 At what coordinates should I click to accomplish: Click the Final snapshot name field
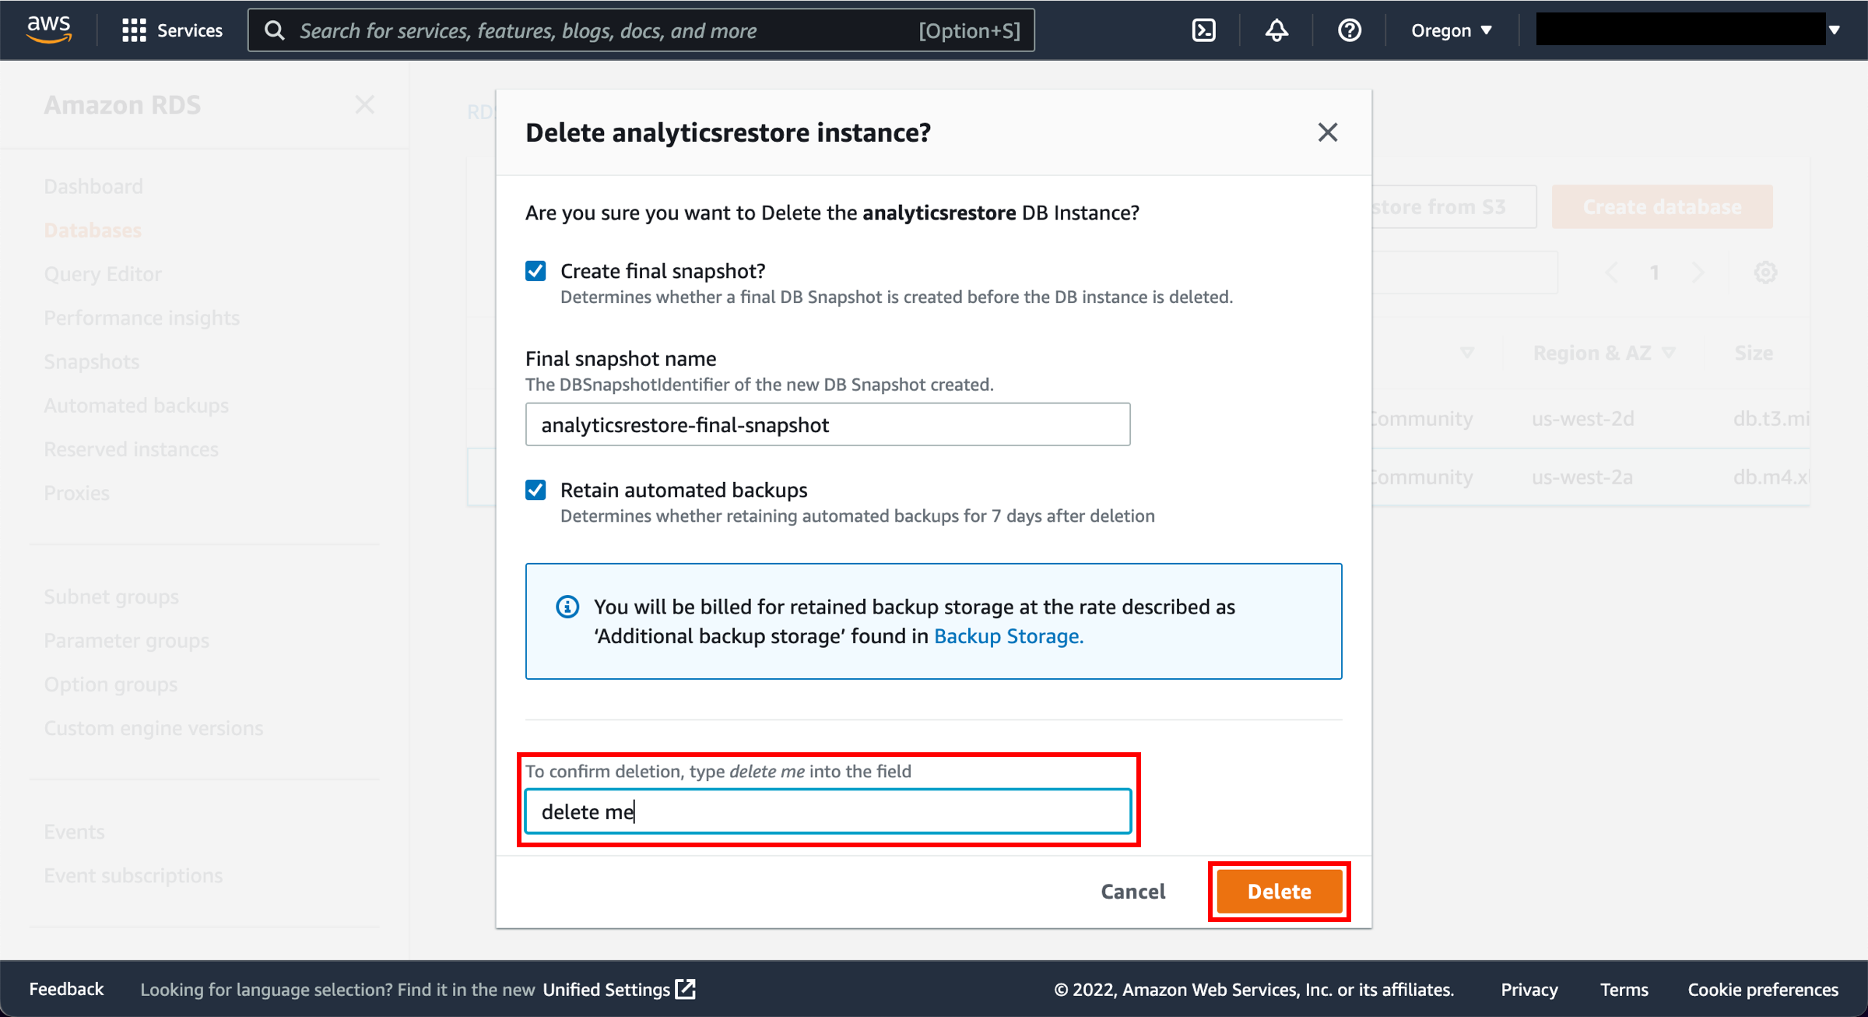(827, 424)
